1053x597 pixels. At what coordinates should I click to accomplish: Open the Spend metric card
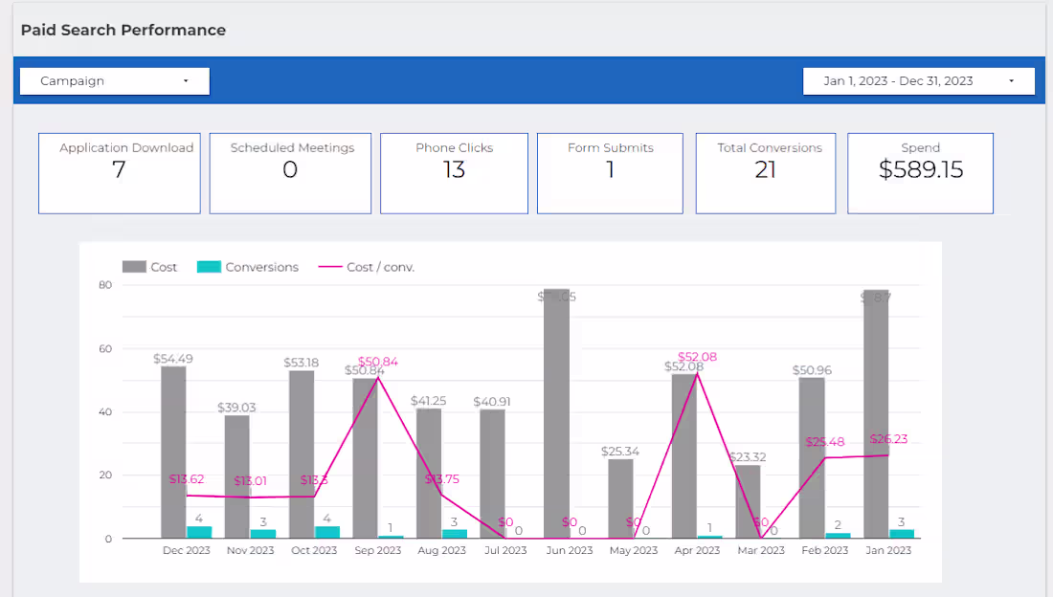(920, 172)
